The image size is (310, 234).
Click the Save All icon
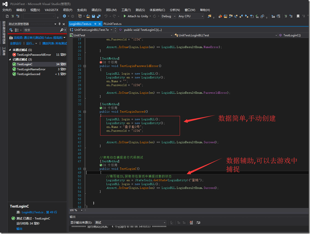[x=99, y=16]
